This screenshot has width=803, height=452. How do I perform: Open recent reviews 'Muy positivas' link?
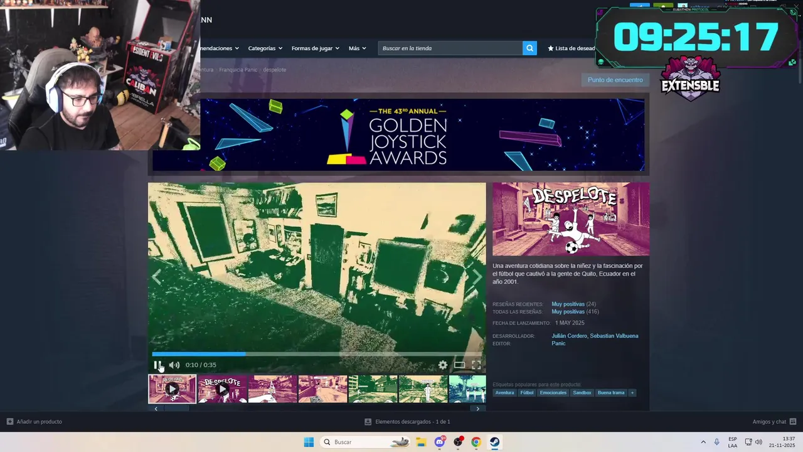(568, 304)
